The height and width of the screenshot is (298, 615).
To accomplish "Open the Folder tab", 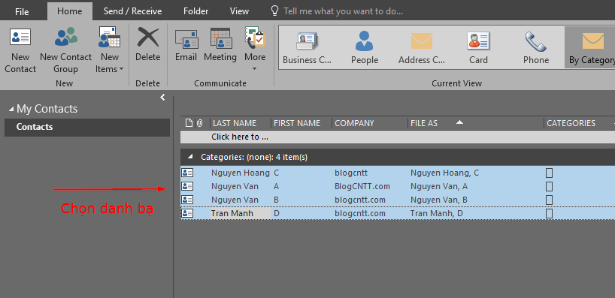I will coord(196,11).
